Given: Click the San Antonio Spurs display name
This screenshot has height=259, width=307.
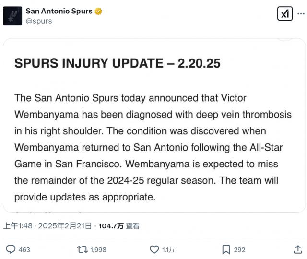Looking at the screenshot, I should tap(59, 11).
